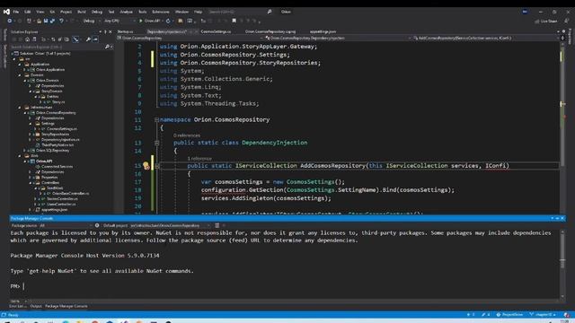Switch to the Orion.CosmosRepository.csproj tab
The width and height of the screenshot is (575, 323).
tap(270, 32)
